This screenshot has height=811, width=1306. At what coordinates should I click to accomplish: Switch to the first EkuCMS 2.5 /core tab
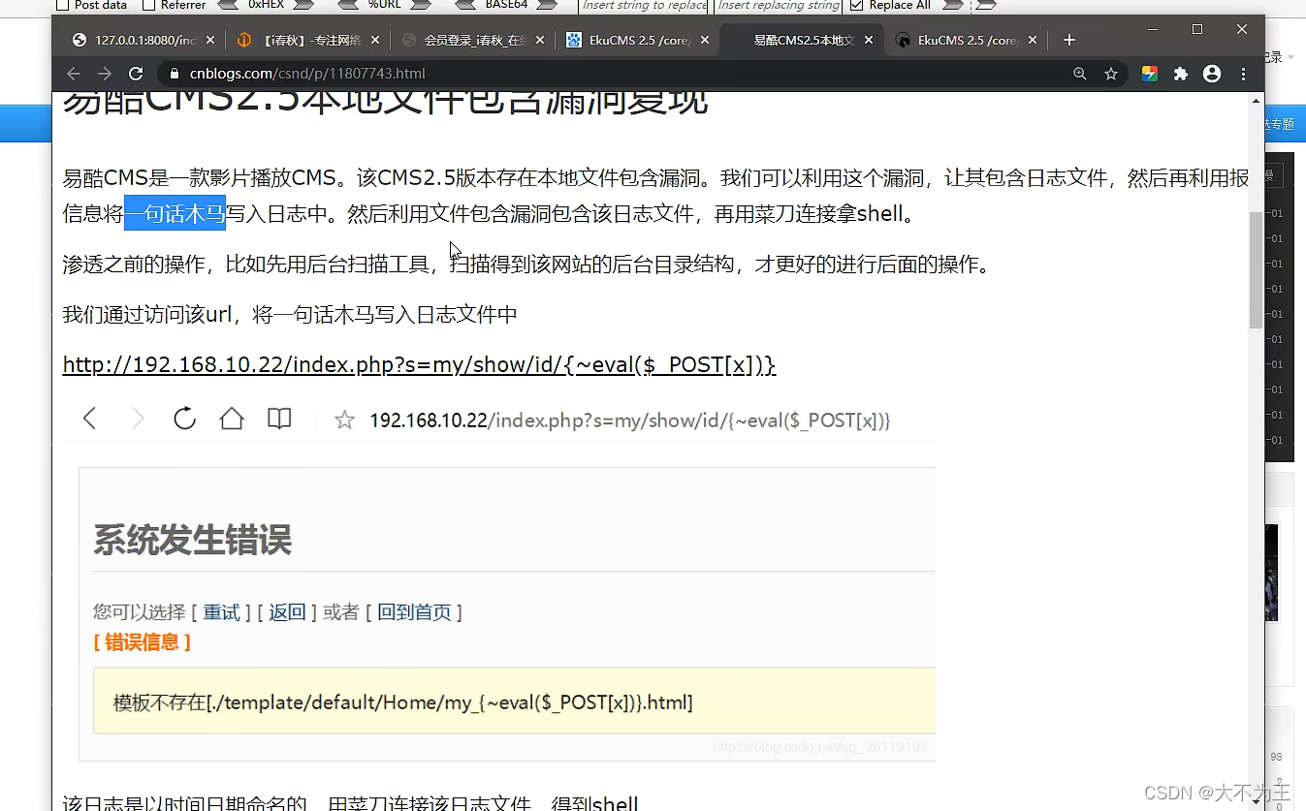coord(636,41)
